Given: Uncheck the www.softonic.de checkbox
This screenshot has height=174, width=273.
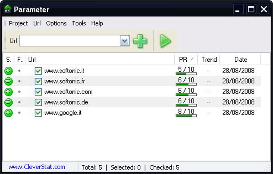Looking at the screenshot, I should coord(38,102).
